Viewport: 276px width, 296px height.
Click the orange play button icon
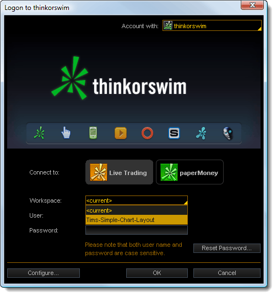point(121,133)
